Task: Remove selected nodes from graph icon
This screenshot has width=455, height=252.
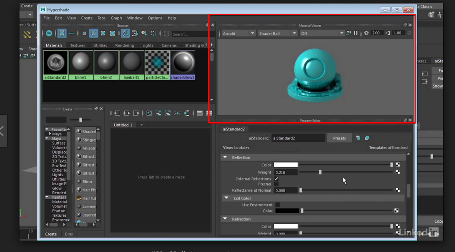Action: pos(168,113)
